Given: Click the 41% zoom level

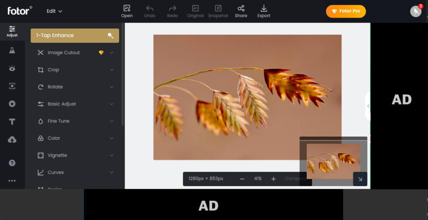Looking at the screenshot, I should (x=257, y=179).
